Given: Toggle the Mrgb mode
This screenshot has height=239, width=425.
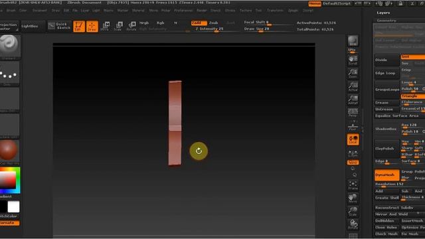Looking at the screenshot, I should 144,23.
